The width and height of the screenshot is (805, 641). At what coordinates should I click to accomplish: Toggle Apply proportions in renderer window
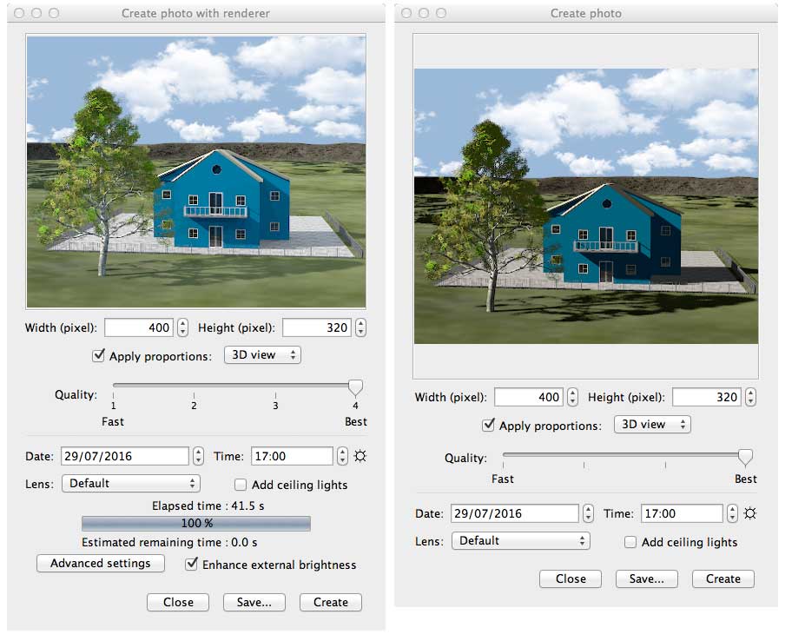(x=98, y=355)
